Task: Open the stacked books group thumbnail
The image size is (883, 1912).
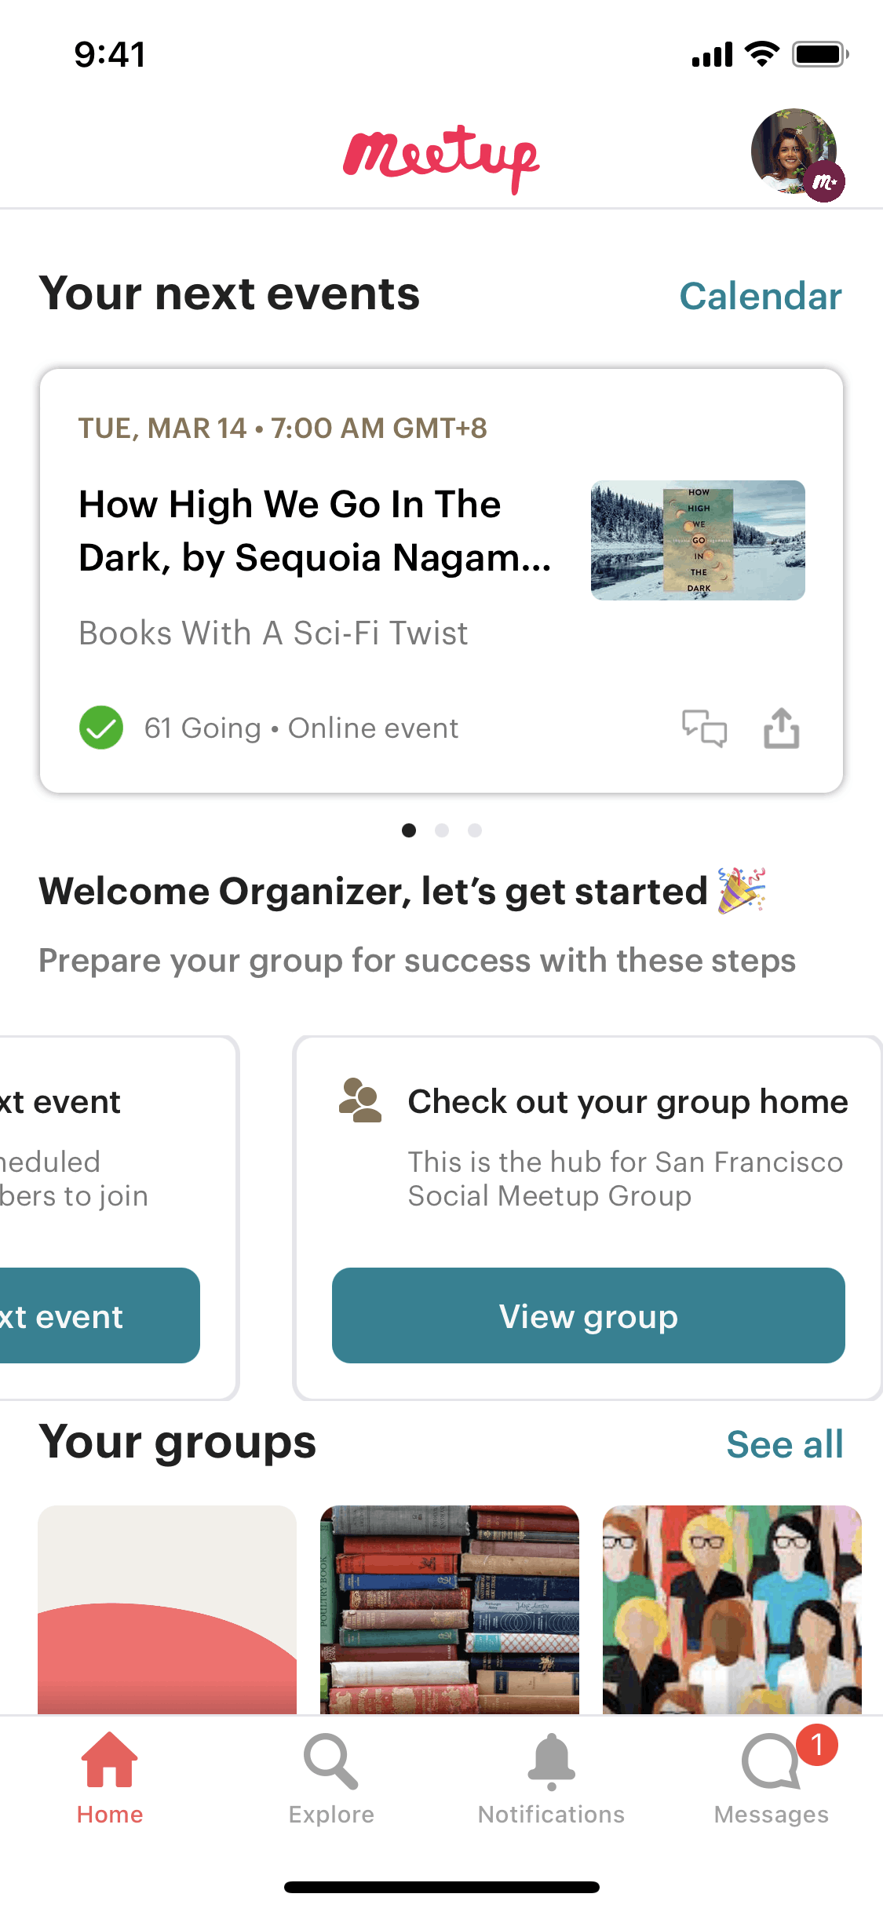Action: coord(450,1609)
